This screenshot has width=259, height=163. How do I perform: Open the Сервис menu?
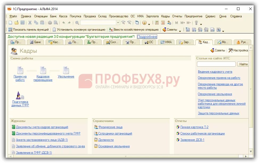(x=211, y=16)
